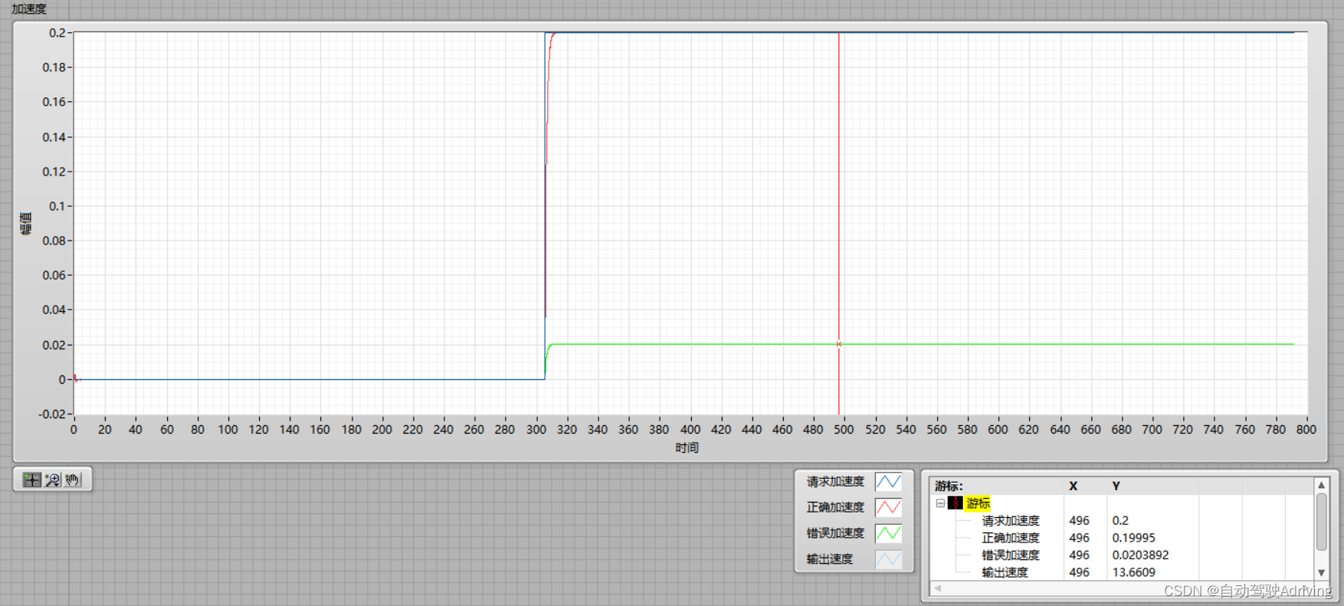Image resolution: width=1344 pixels, height=606 pixels.
Task: Click the Y value 0.2 cell
Action: pos(1120,521)
